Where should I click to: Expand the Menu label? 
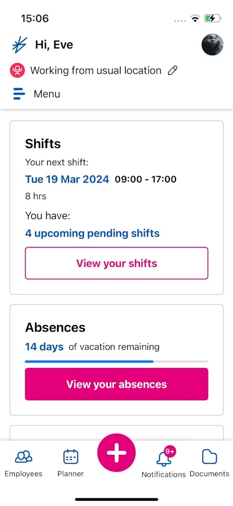pyautogui.click(x=47, y=94)
